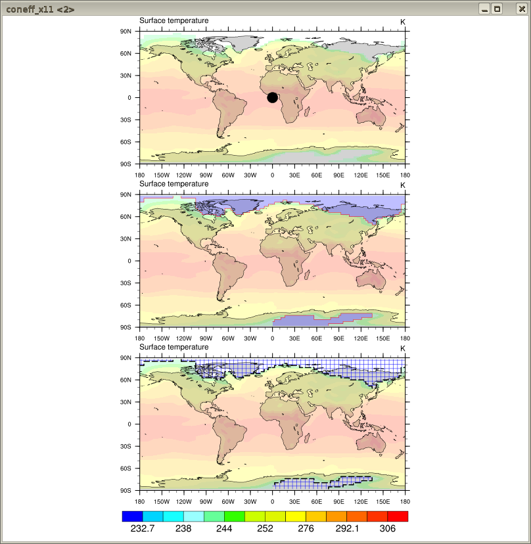Click the 306 colorbar label

(388, 528)
